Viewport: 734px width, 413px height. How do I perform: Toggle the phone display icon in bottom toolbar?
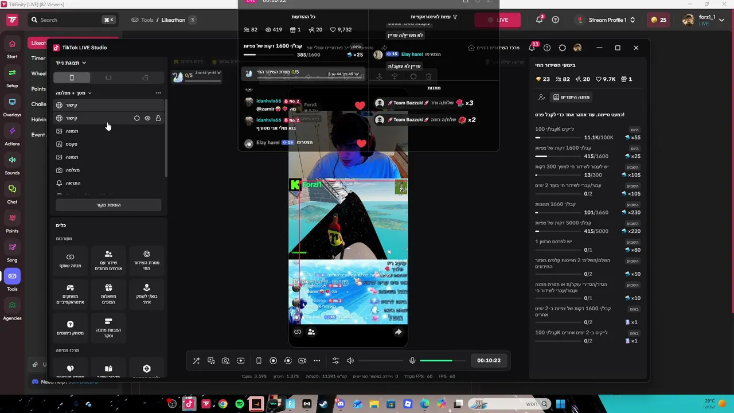coord(259,360)
